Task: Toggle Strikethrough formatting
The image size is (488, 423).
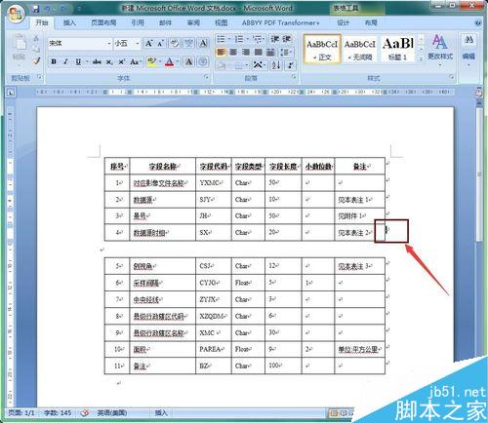Action: tap(97, 61)
